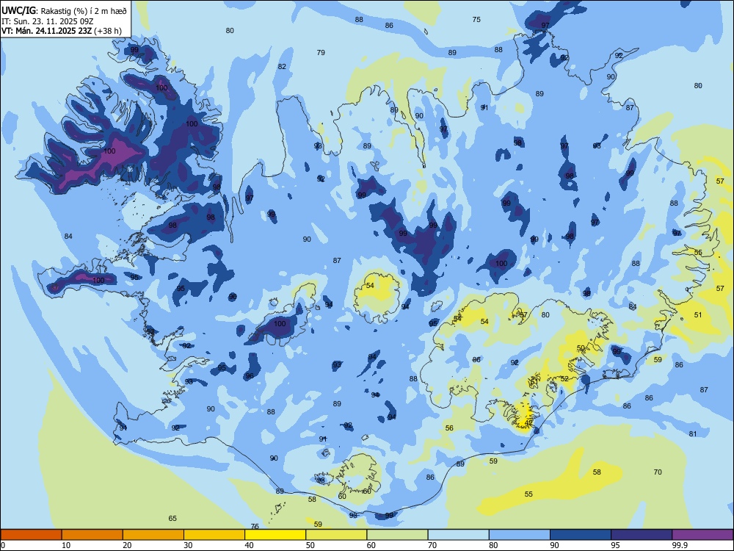Click the title text 'UWC/IG: Rakastig (%) í 2 m hæð'
This screenshot has width=734, height=551.
click(64, 10)
